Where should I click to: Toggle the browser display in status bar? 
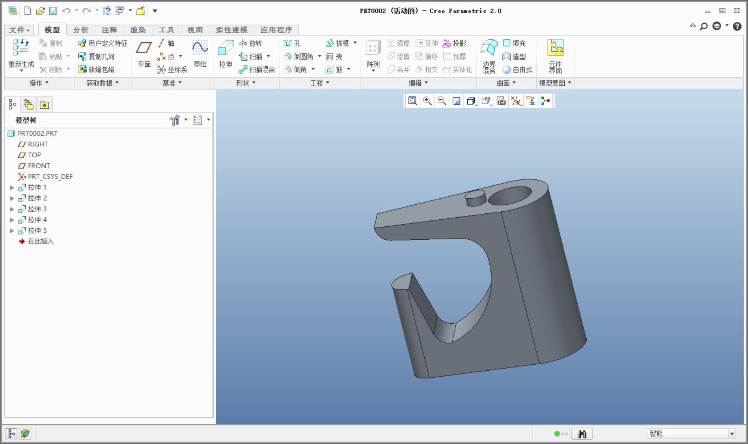click(x=25, y=433)
